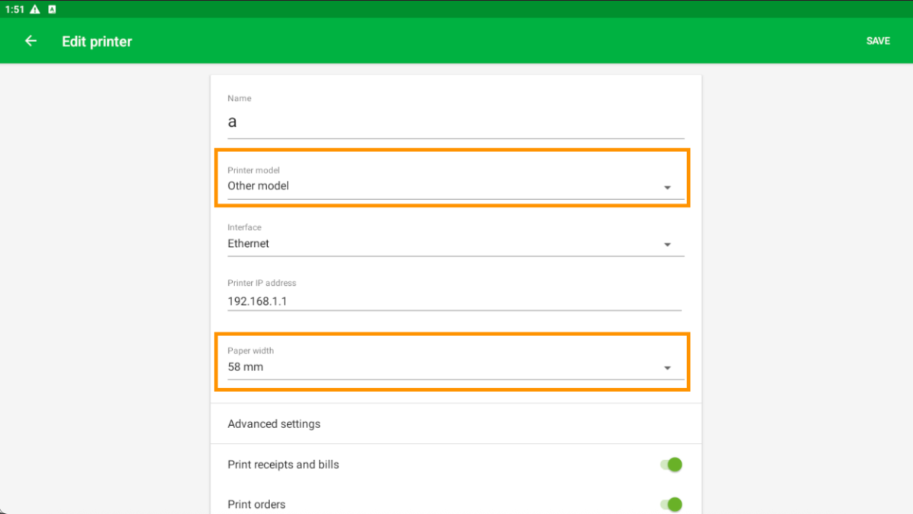Click the Interface dropdown arrow
The image size is (913, 514).
point(667,245)
